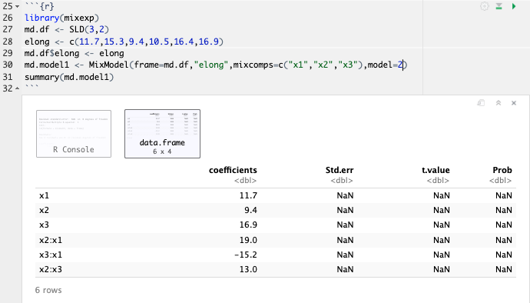
Task: Clear chunk output with X icon
Action: [514, 103]
